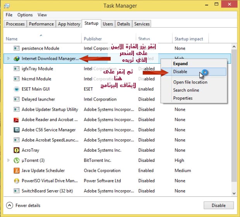The width and height of the screenshot is (240, 217).
Task: Open the Options menu
Action: [25, 15]
